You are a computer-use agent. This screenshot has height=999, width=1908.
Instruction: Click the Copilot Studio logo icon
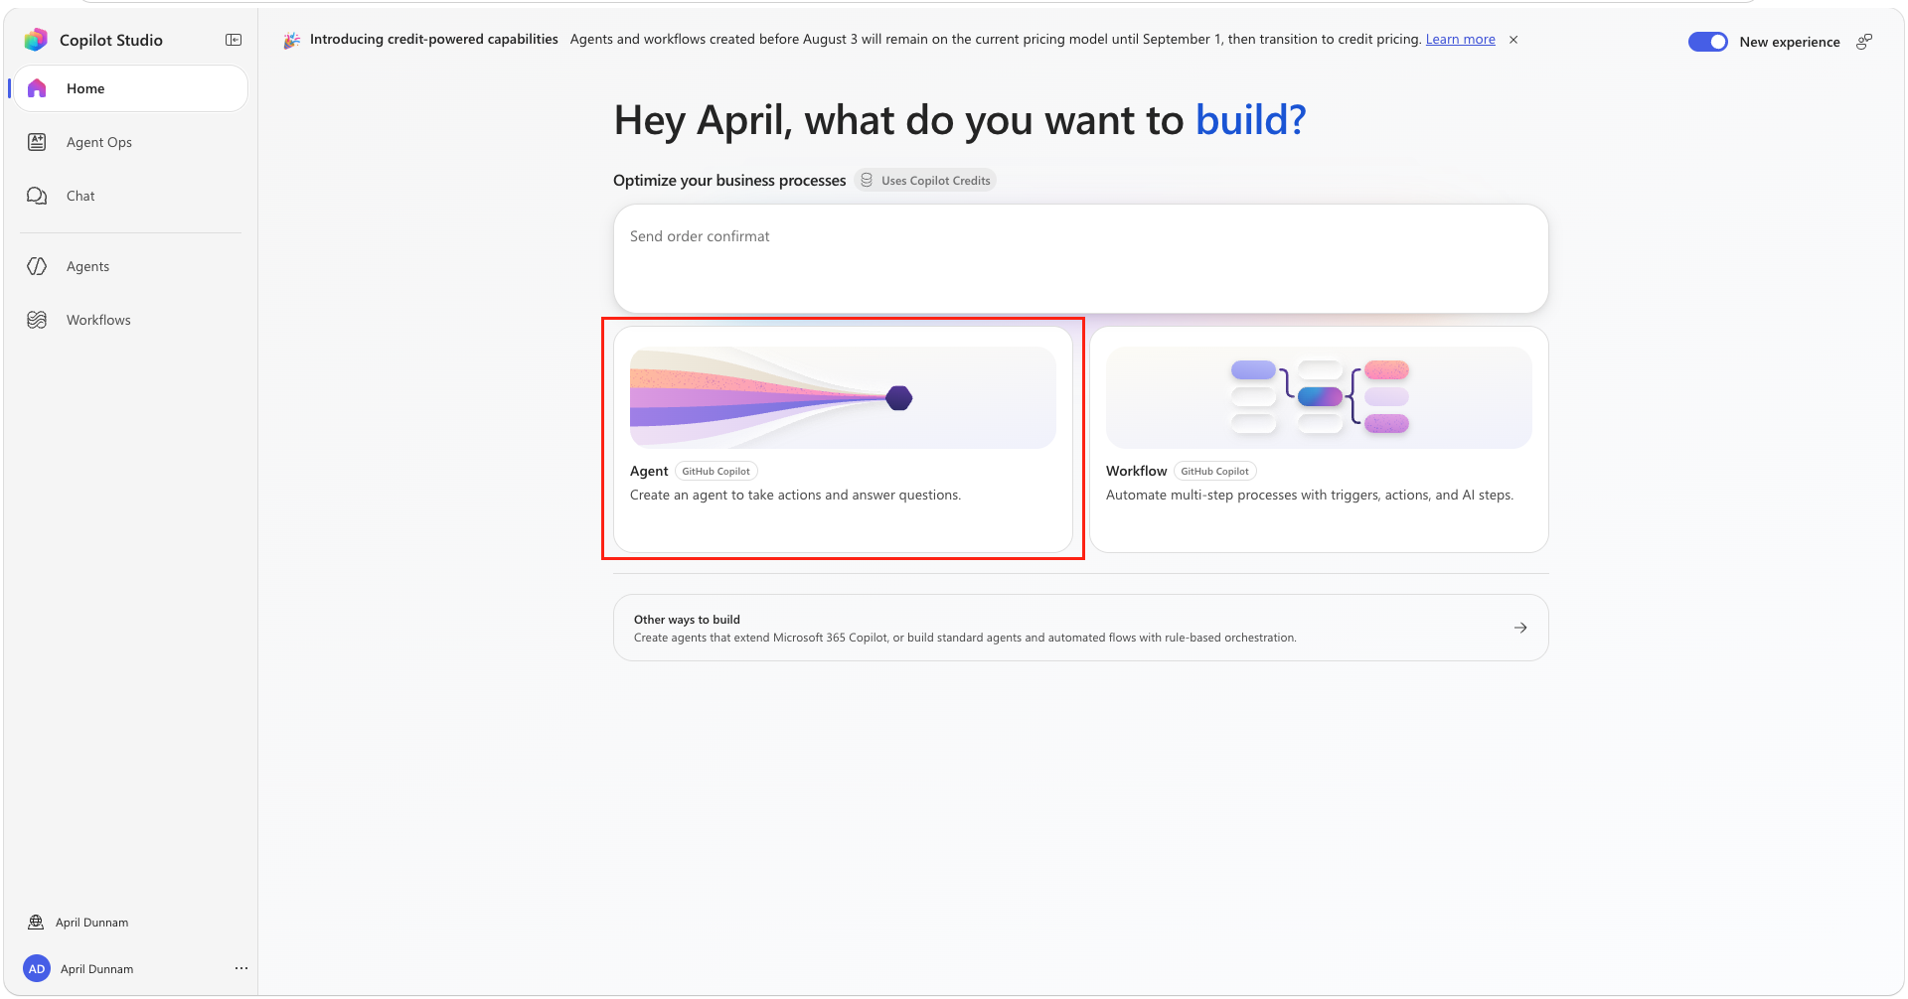(x=36, y=40)
